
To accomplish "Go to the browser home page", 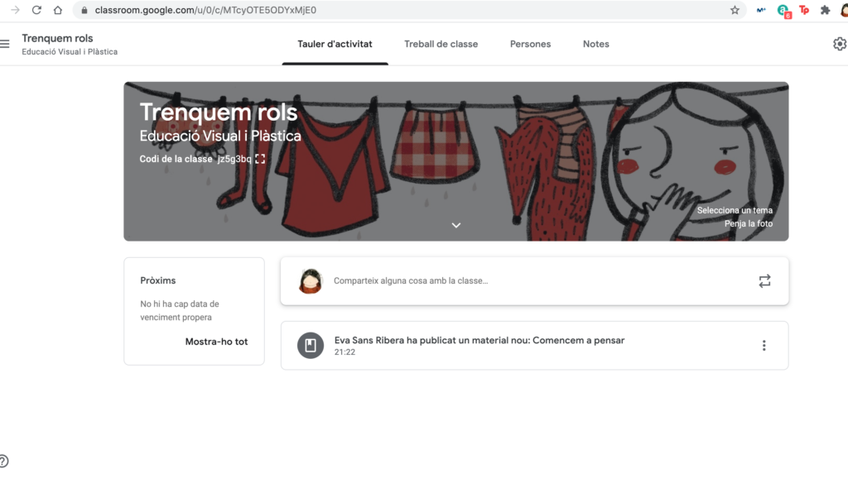I will point(57,11).
